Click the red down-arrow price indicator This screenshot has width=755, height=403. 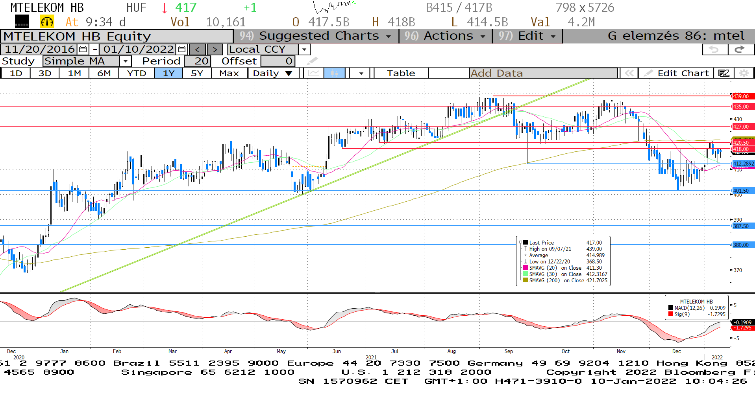165,7
